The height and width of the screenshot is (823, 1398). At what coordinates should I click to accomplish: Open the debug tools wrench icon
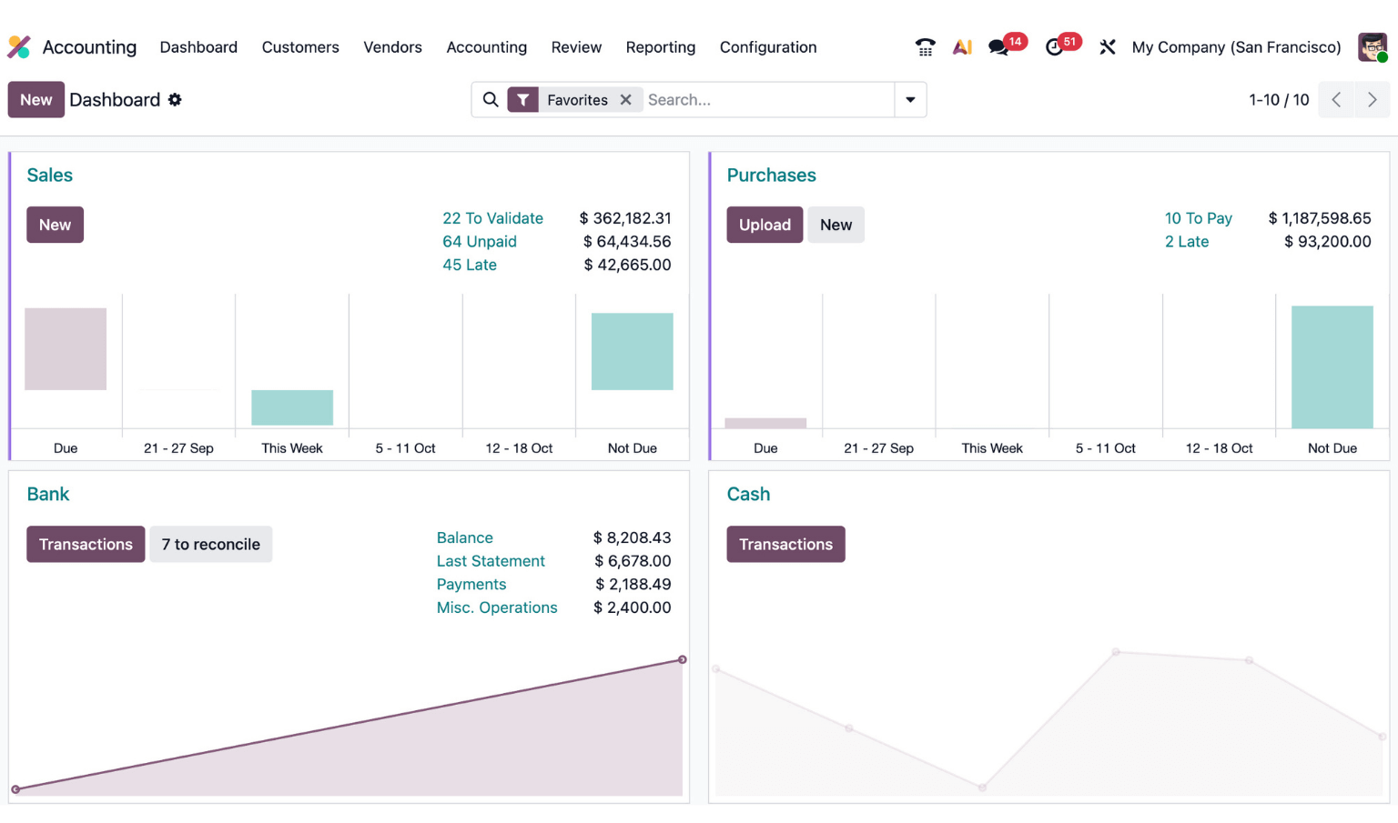[x=1107, y=47]
